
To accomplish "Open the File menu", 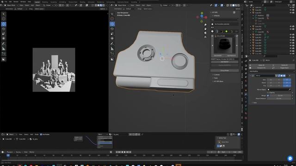I will pyautogui.click(x=6, y=2).
